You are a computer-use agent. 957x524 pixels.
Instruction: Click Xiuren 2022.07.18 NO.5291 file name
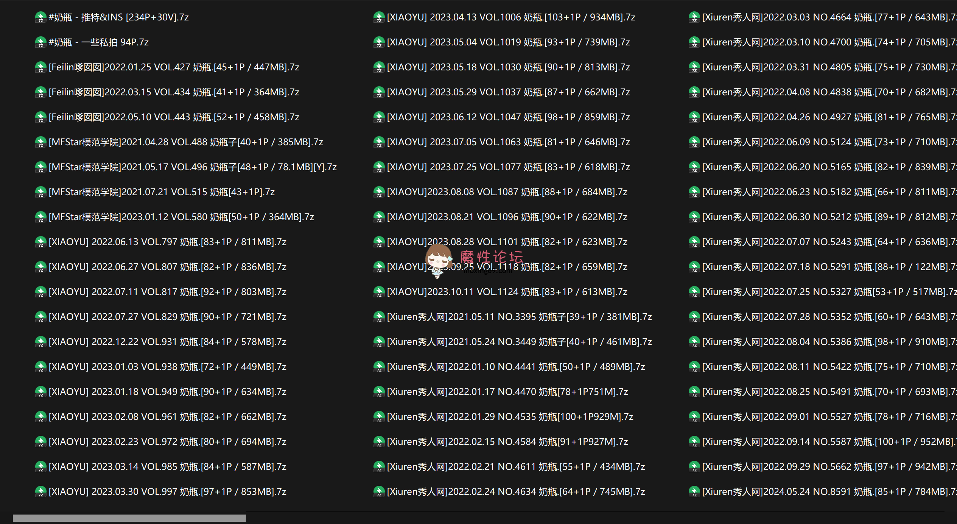(x=829, y=267)
